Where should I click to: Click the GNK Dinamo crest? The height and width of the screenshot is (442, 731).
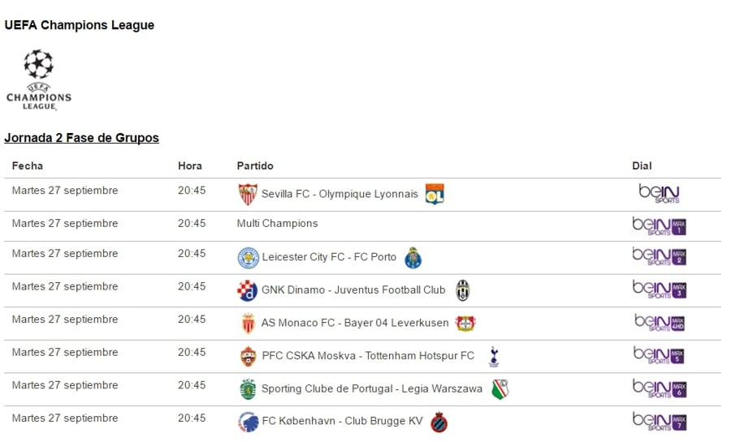click(248, 290)
